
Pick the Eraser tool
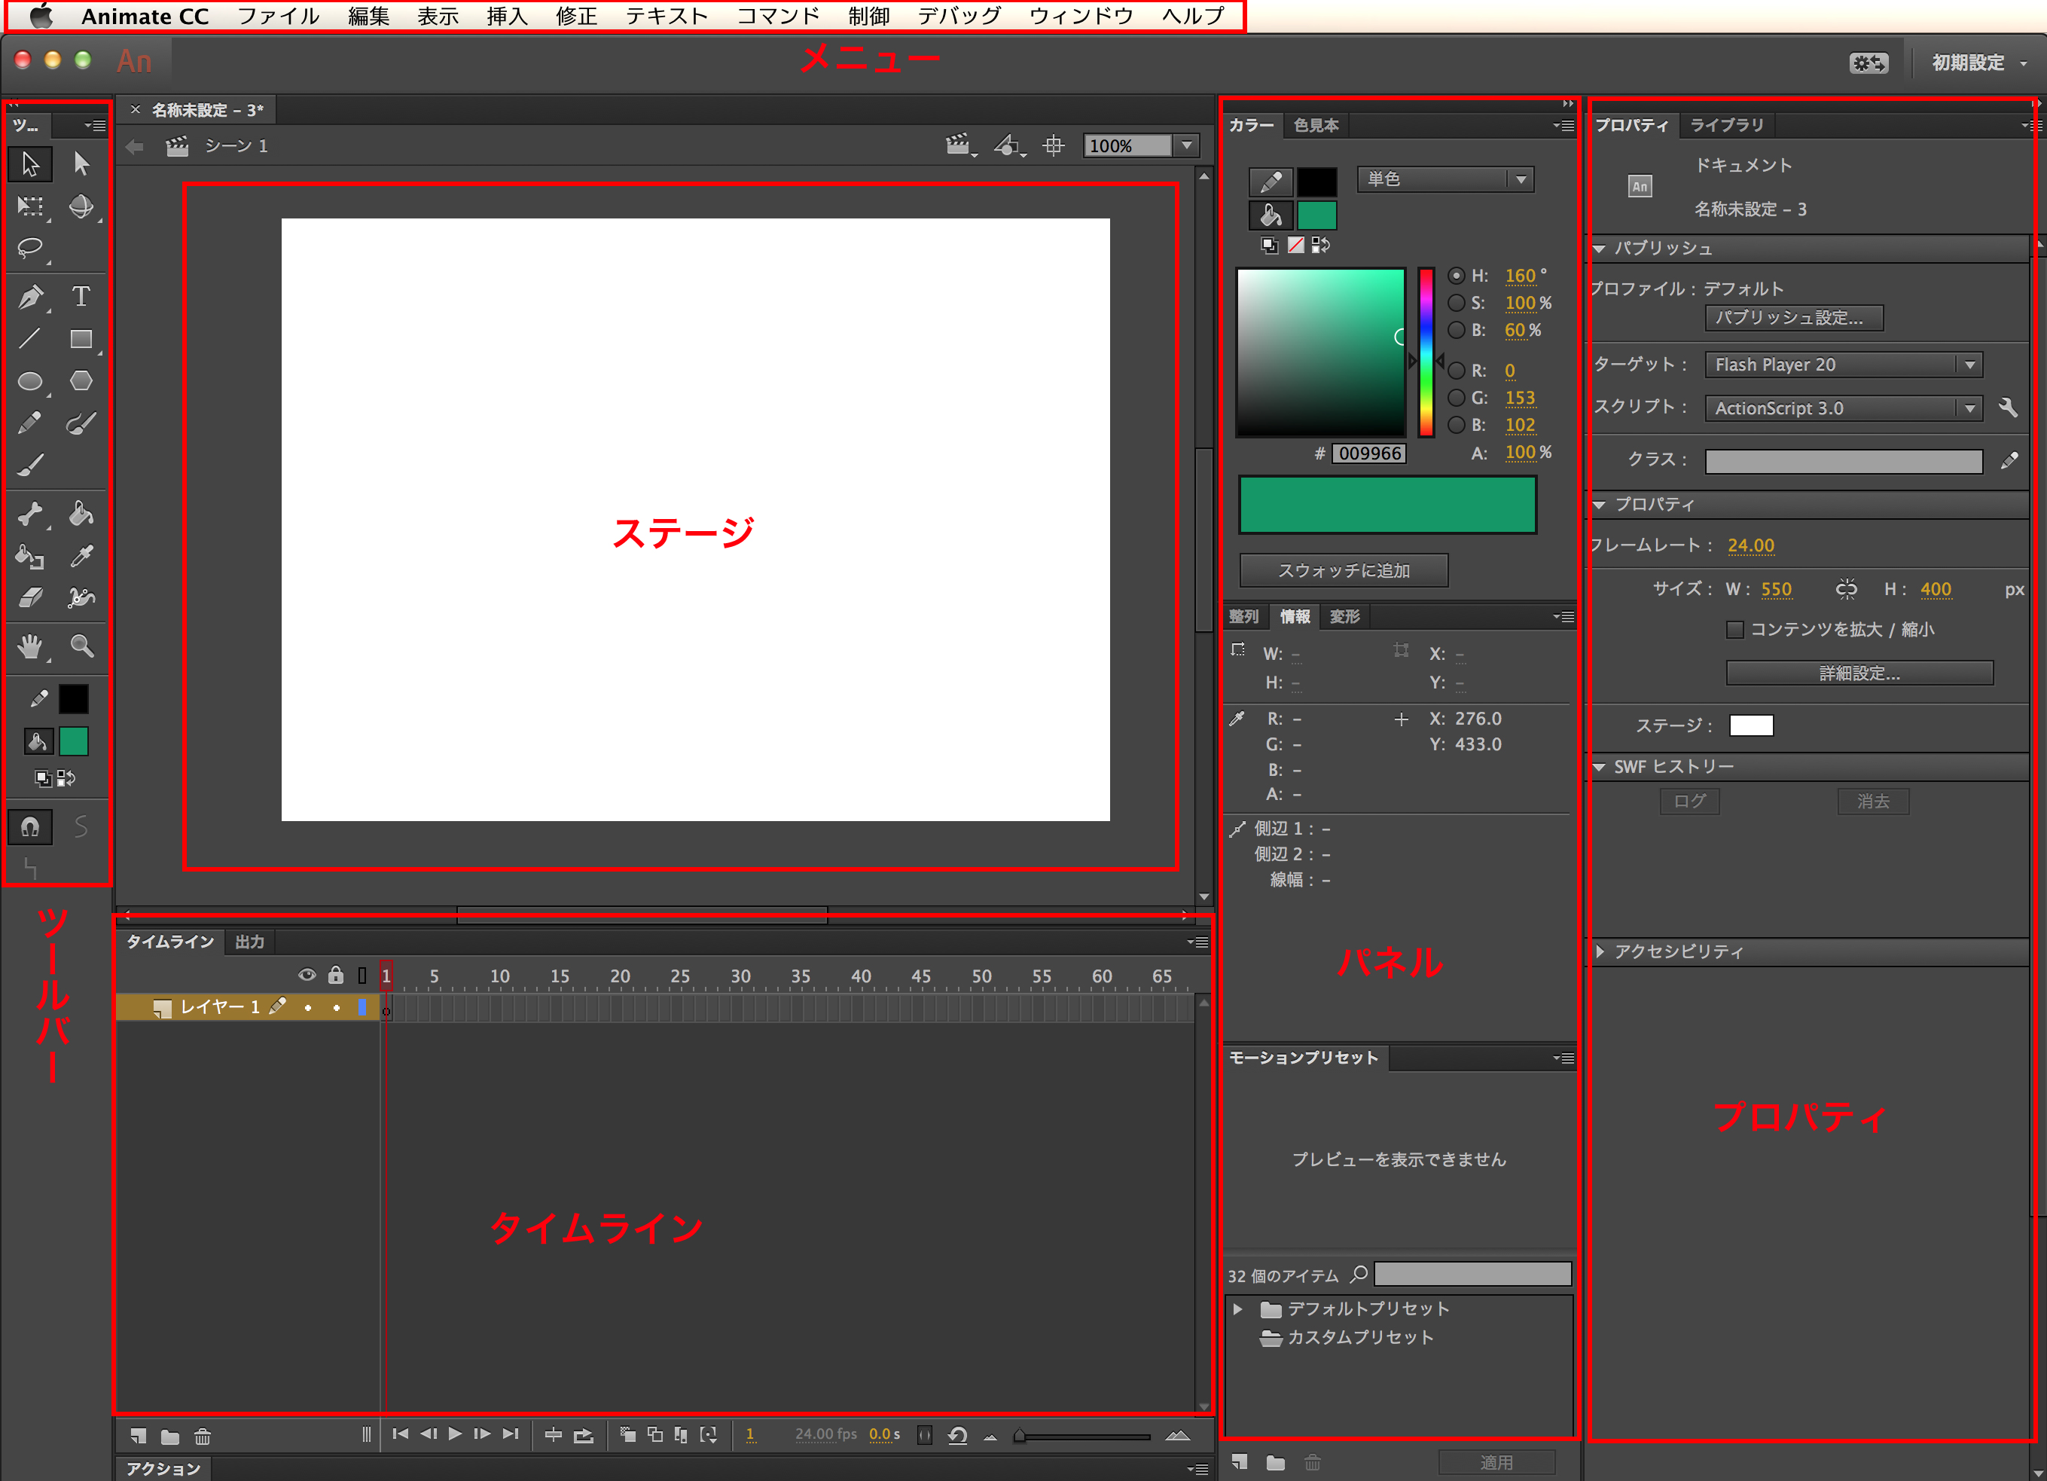pos(30,597)
